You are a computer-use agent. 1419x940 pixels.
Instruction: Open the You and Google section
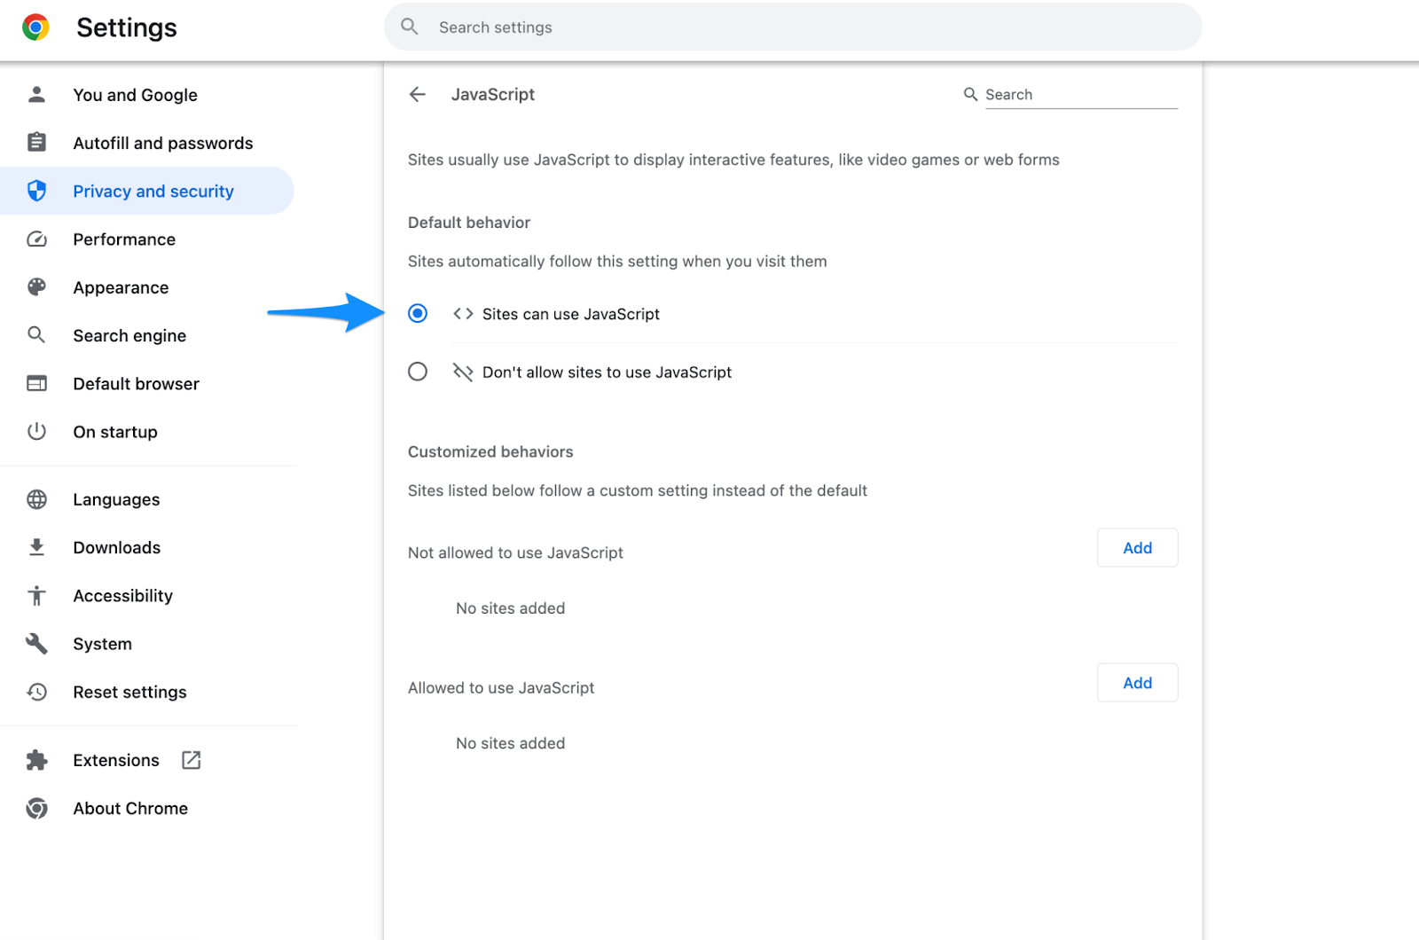pyautogui.click(x=135, y=95)
